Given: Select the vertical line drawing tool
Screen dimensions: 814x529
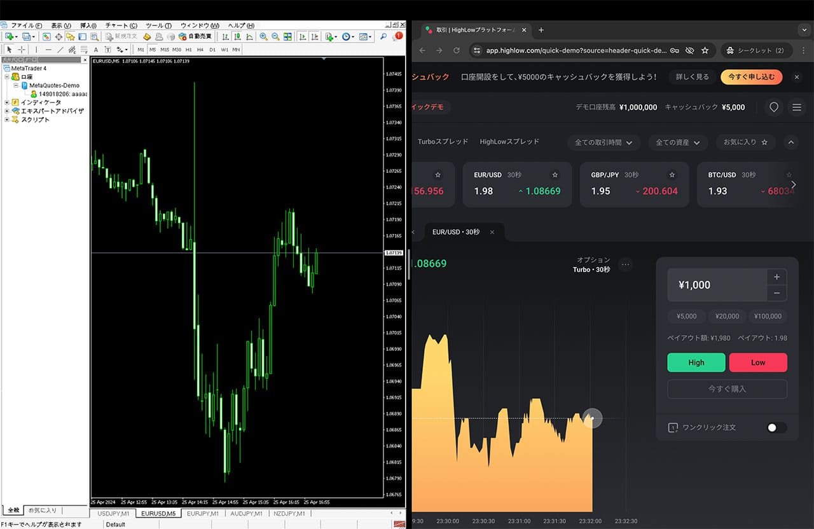Looking at the screenshot, I should (x=36, y=49).
